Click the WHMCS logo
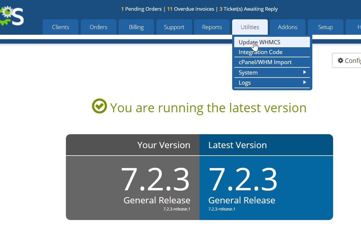Screen dimensions: 361x231 coord(12,16)
